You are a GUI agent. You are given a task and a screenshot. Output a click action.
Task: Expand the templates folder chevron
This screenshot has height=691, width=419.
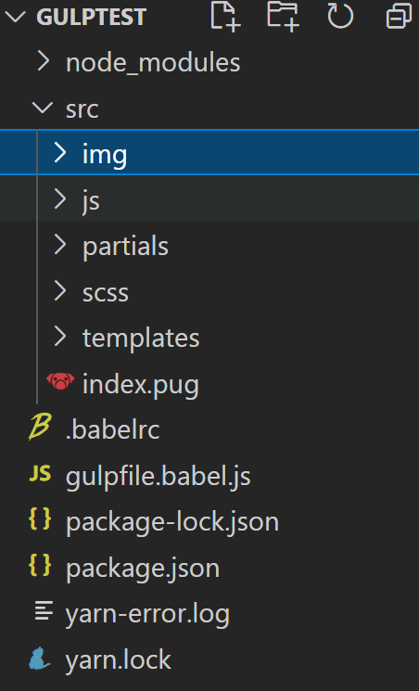[x=60, y=337]
